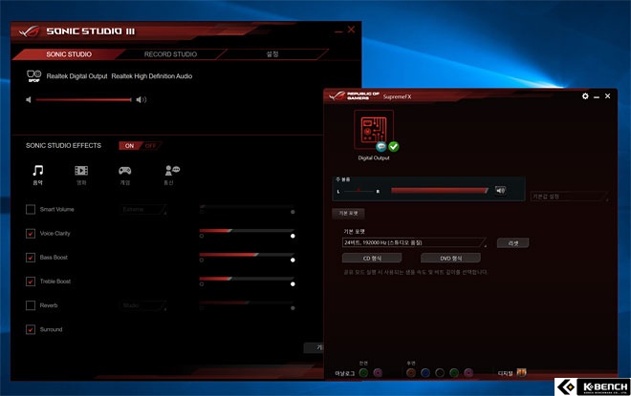The height and width of the screenshot is (396, 631).
Task: Uncheck the Bass Boost checkbox
Action: pyautogui.click(x=31, y=258)
